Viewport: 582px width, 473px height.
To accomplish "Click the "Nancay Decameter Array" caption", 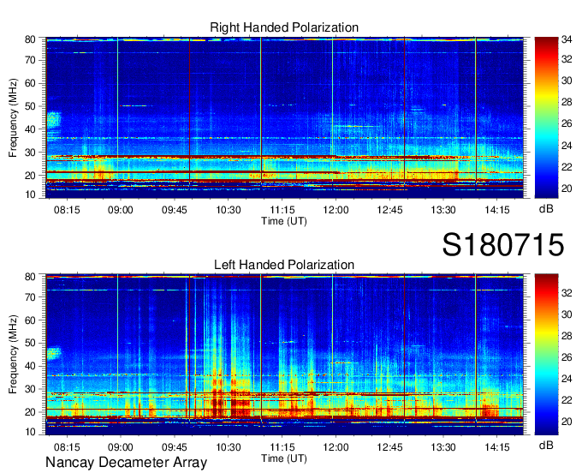I will [x=126, y=463].
